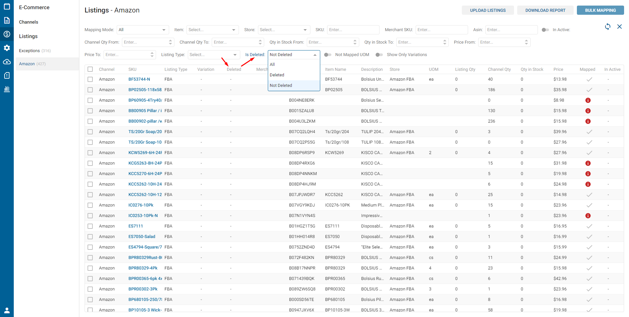Click the Channel Qty From stepper arrows
Viewport: 629px width, 317px height.
[x=170, y=42]
